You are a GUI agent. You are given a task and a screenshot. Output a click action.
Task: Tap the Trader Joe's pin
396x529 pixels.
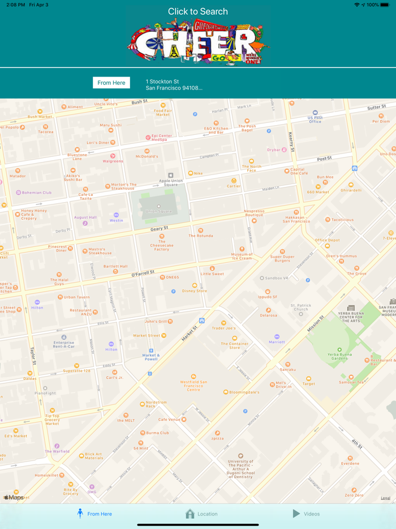point(223,323)
